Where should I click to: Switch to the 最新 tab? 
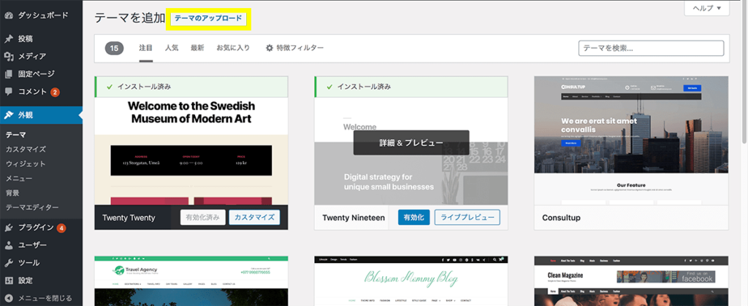tap(197, 47)
